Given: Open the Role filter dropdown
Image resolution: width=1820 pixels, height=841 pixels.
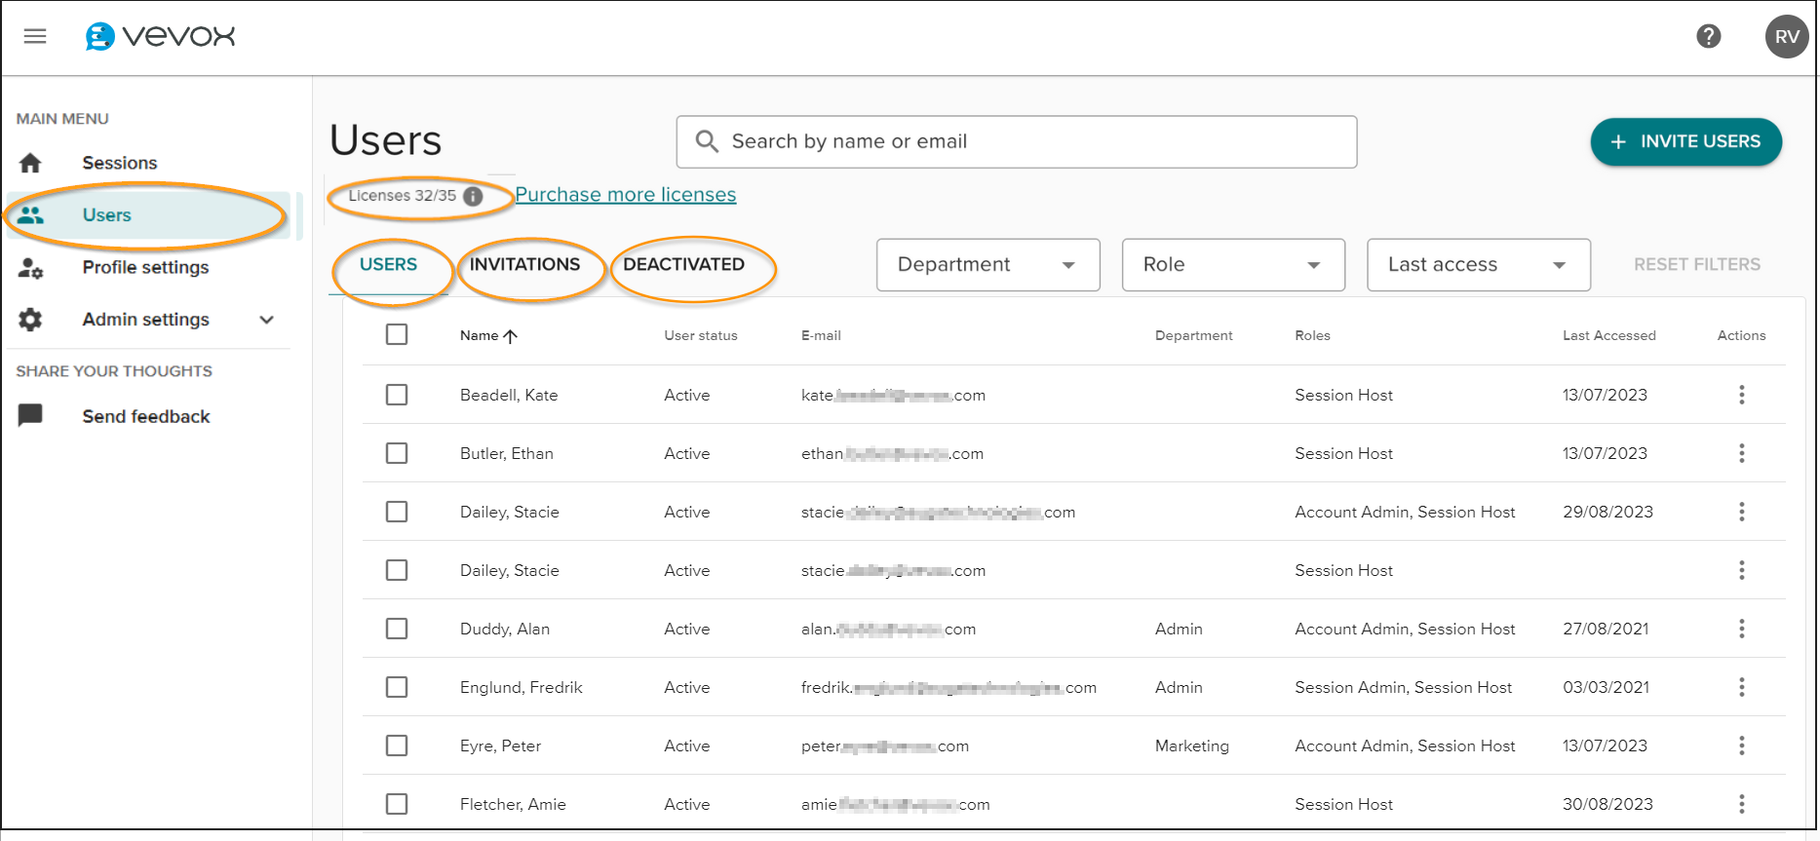Looking at the screenshot, I should click(x=1233, y=265).
